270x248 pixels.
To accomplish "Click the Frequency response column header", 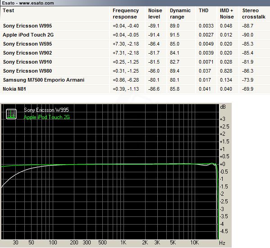I will pyautogui.click(x=126, y=14).
